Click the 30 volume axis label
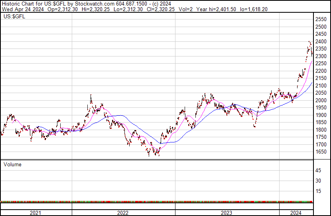 click(318, 181)
